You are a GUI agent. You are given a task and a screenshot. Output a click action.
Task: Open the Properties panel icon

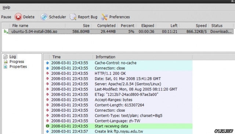tap(6, 67)
